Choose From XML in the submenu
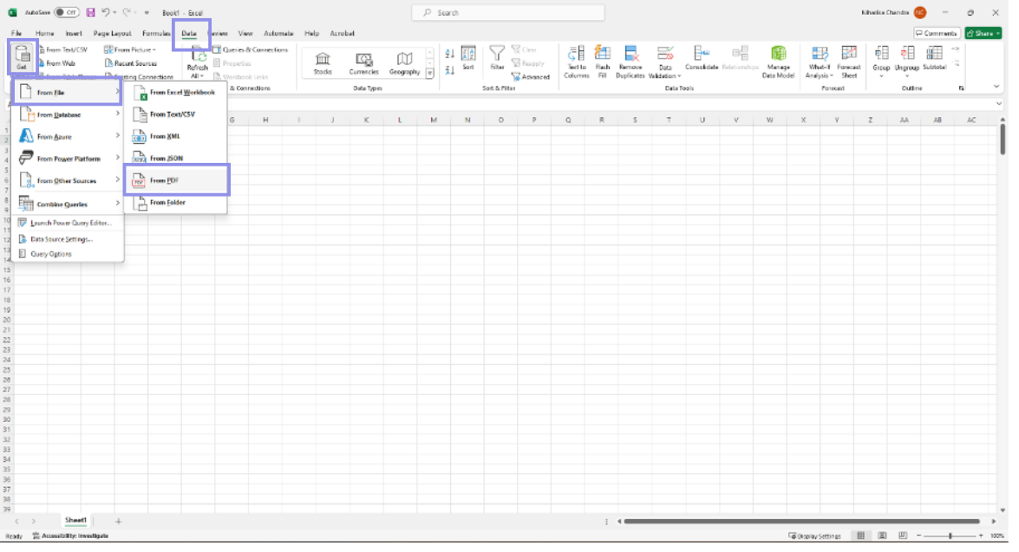Image resolution: width=1019 pixels, height=552 pixels. point(178,138)
